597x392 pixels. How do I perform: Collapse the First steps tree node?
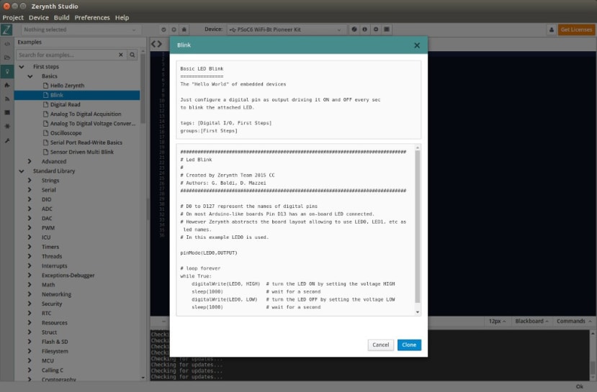[x=22, y=67]
